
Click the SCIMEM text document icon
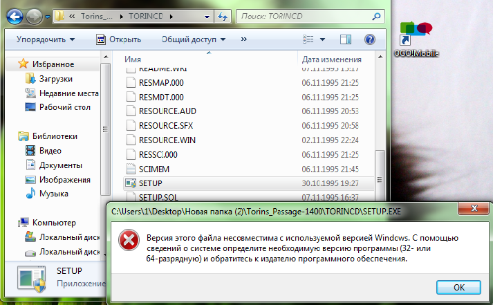click(x=131, y=169)
